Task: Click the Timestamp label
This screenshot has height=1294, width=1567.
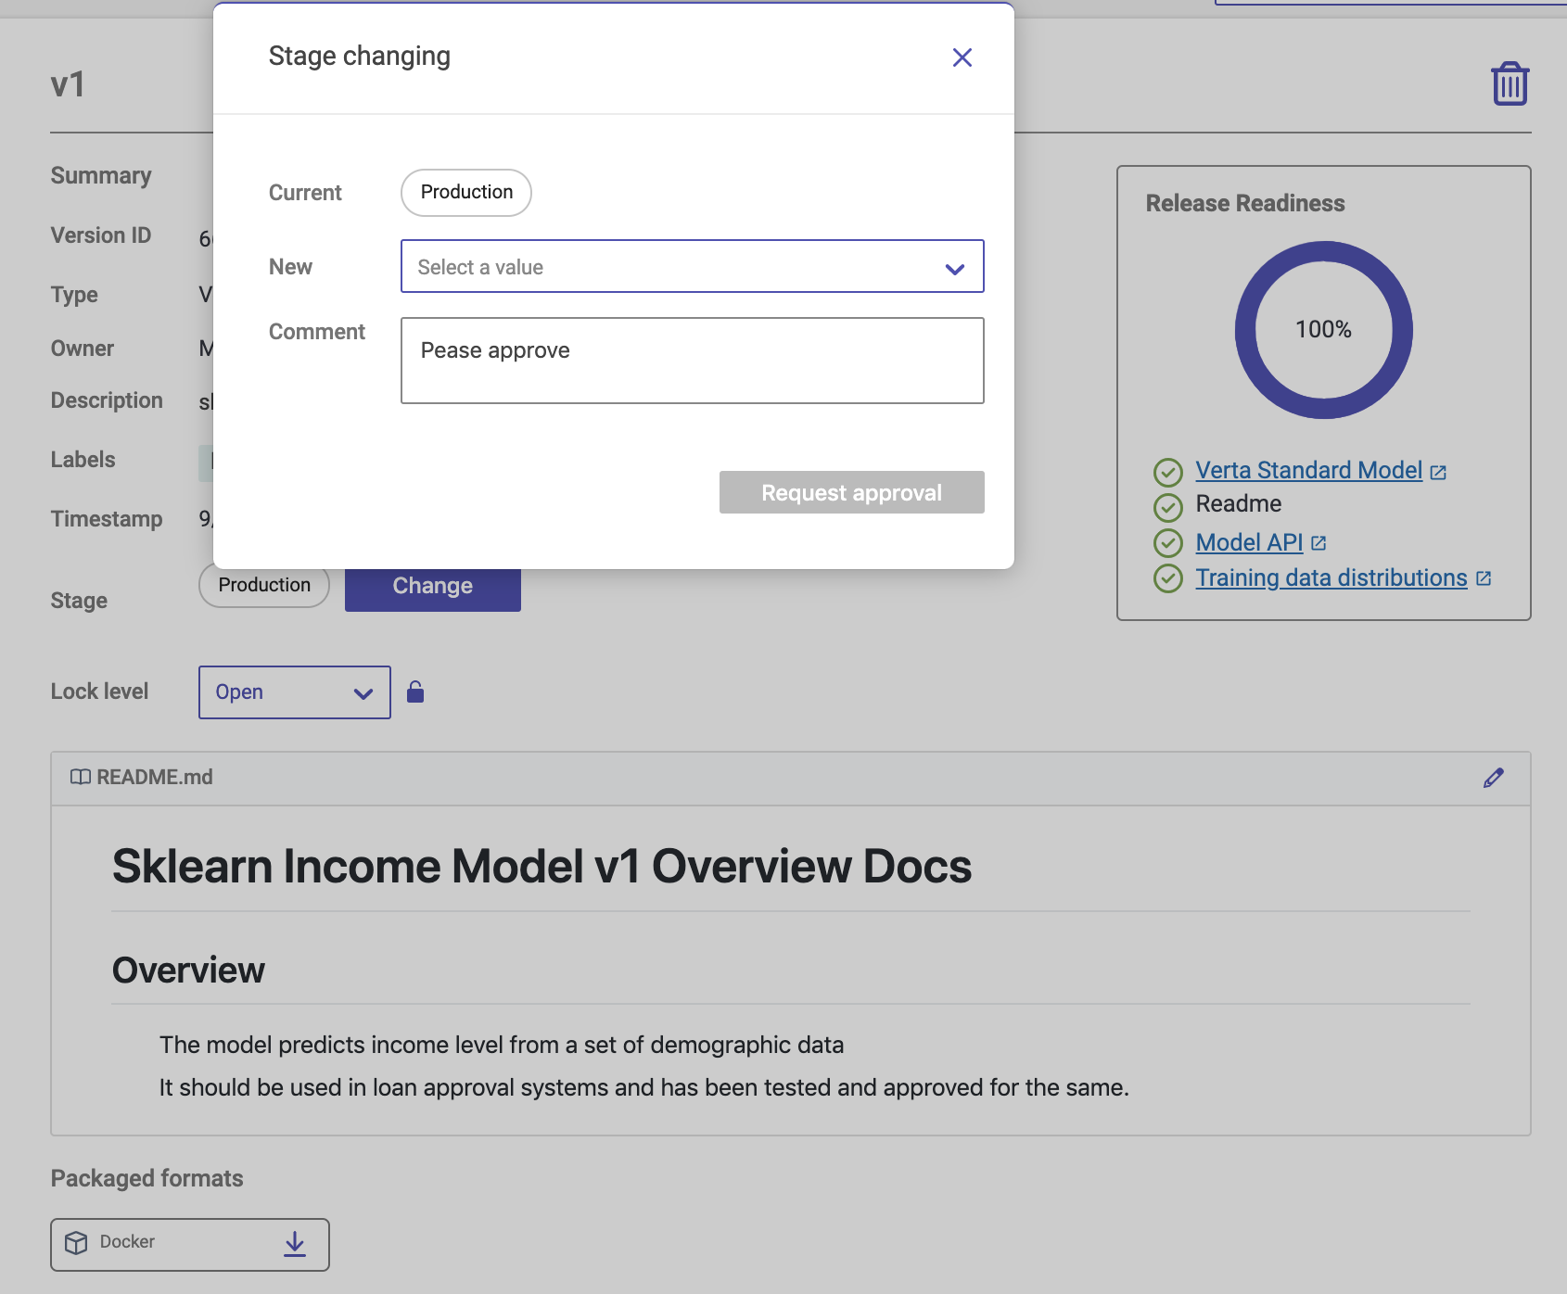Action: click(x=107, y=519)
